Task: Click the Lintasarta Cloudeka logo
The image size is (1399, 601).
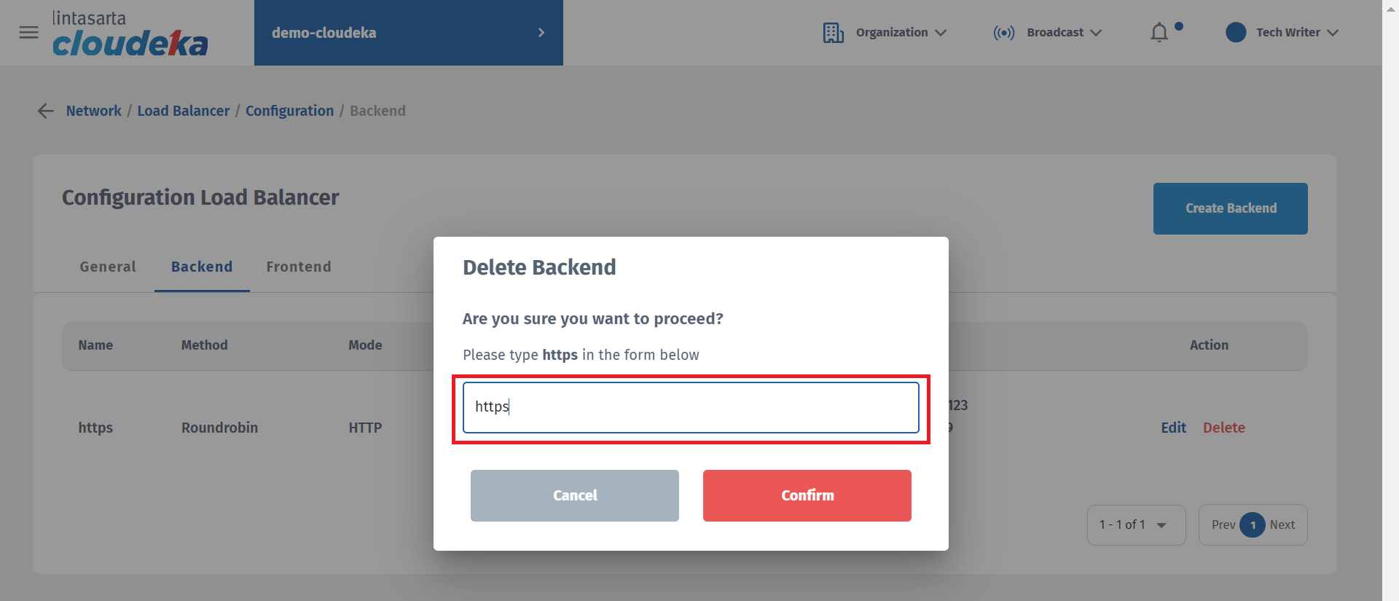Action: (x=130, y=34)
